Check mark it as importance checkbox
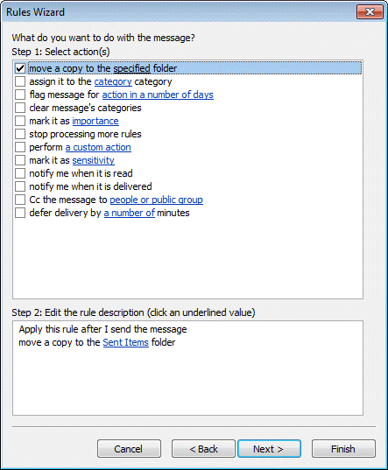 (20, 121)
